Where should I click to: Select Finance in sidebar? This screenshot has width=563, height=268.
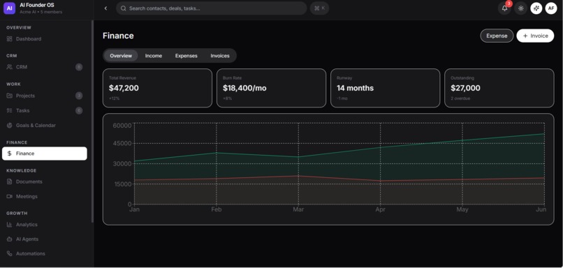pos(45,154)
